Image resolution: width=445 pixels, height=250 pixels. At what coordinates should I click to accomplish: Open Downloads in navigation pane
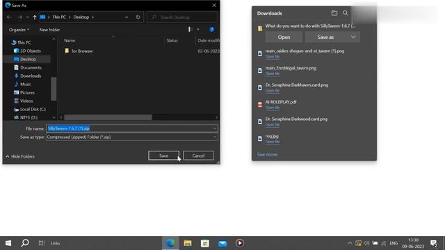coord(31,76)
